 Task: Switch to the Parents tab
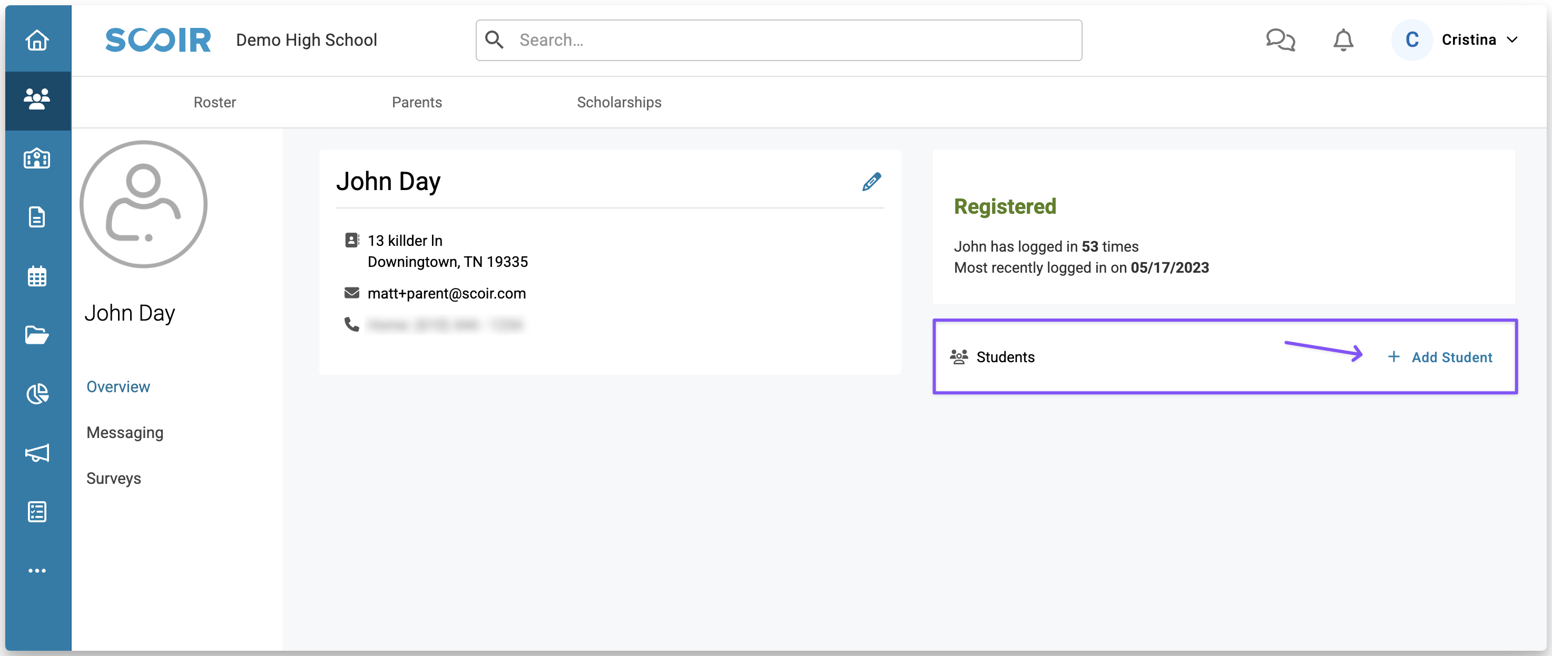tap(416, 102)
